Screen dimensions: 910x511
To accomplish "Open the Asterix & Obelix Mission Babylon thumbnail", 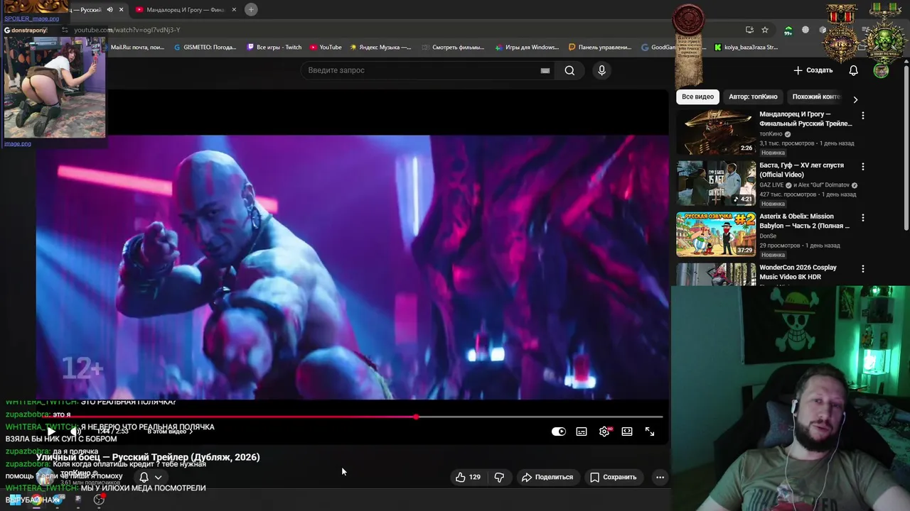I will click(716, 234).
